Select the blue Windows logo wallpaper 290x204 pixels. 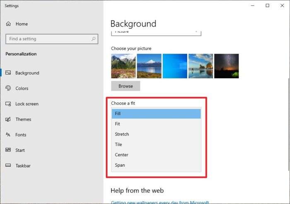tap(175, 66)
